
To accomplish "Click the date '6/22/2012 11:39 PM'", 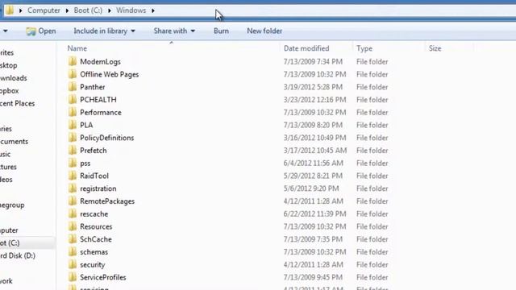I will pyautogui.click(x=315, y=213).
